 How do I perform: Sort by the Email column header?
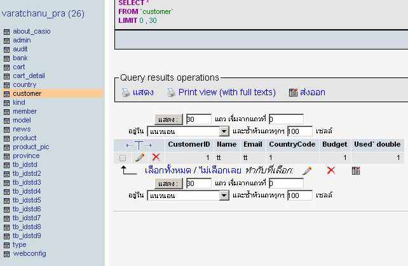(253, 144)
